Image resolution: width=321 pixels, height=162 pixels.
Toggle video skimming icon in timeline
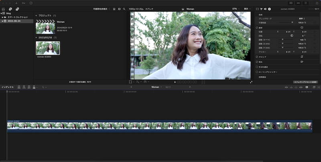point(286,87)
